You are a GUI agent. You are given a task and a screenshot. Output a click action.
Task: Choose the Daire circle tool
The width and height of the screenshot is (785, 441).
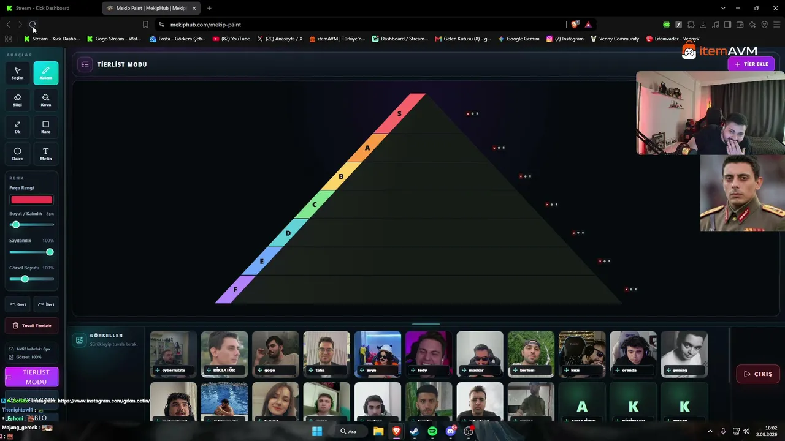tap(17, 154)
